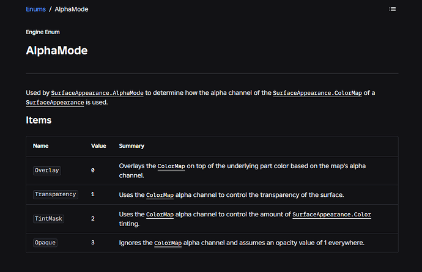Follow the SurfaceAppearance link before 'is used'

pos(55,103)
